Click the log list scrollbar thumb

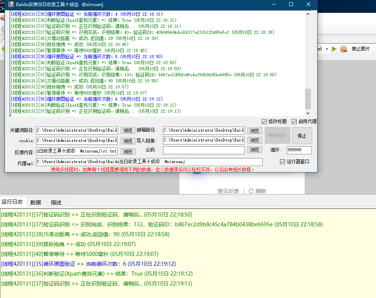[x=308, y=99]
